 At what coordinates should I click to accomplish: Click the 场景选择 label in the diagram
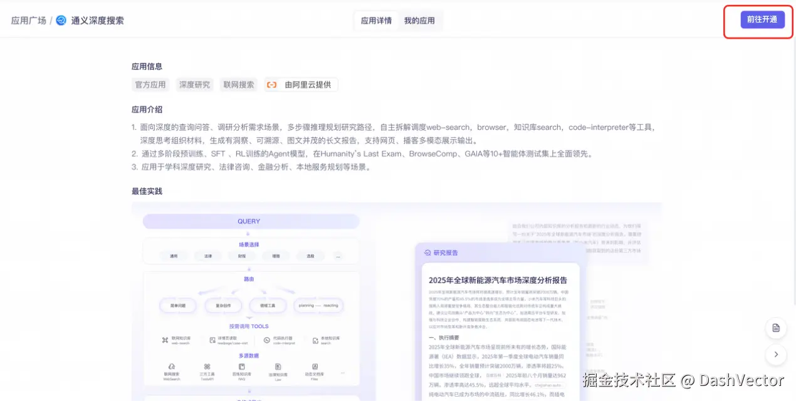249,244
